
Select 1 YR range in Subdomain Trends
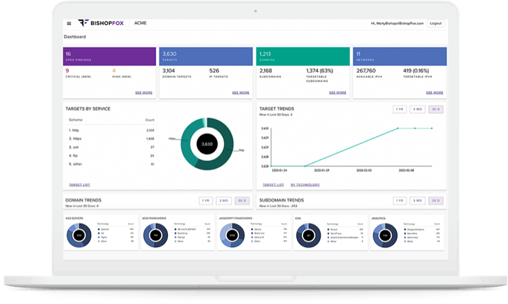pyautogui.click(x=400, y=200)
